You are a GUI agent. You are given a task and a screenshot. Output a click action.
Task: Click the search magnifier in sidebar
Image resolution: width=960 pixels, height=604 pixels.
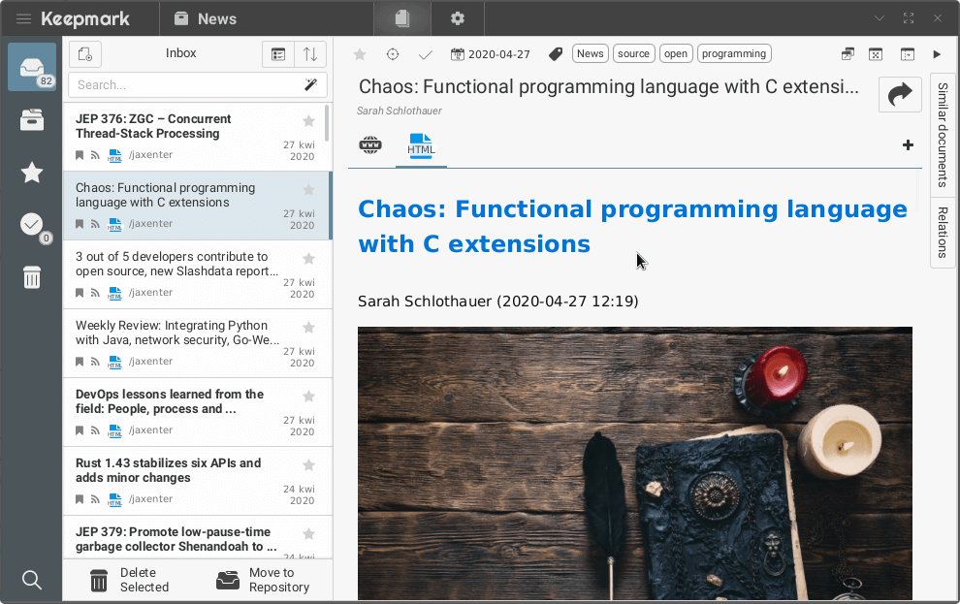[x=32, y=580]
